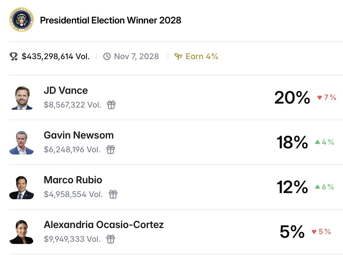Open Gavin Newsom's portrait thumbnail
Viewport: 343px width, 255px height.
coord(22,143)
